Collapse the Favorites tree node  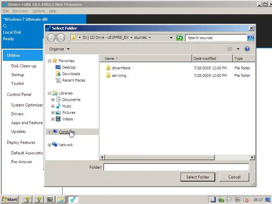[49, 61]
